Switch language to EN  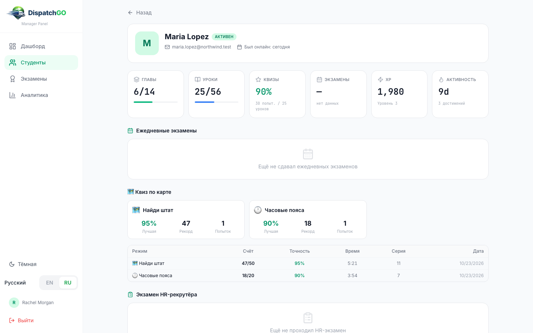(x=50, y=283)
